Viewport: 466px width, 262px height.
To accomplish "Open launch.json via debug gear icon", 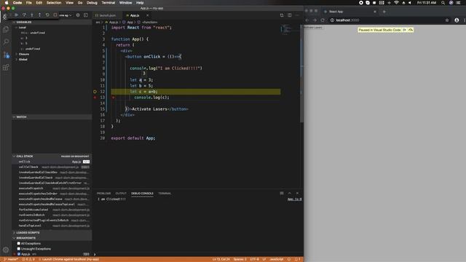I will tap(78, 15).
